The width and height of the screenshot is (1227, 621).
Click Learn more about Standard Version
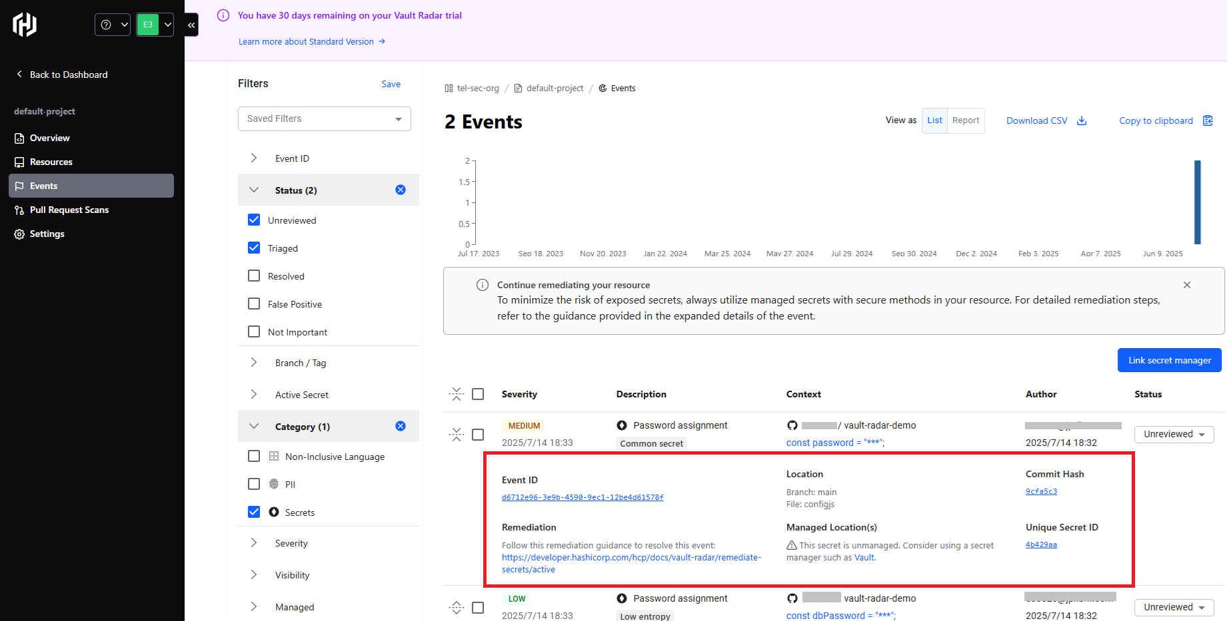click(x=312, y=41)
